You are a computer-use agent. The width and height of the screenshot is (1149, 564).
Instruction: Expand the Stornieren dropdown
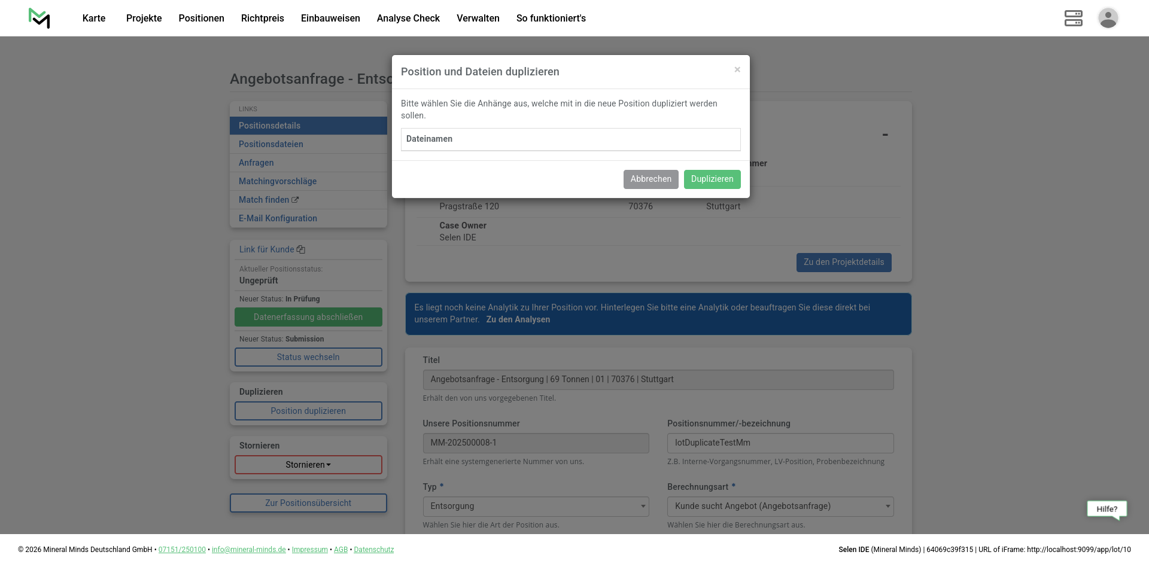pos(308,465)
